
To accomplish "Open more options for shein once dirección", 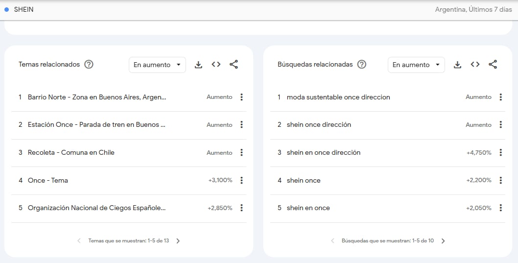I will 500,124.
